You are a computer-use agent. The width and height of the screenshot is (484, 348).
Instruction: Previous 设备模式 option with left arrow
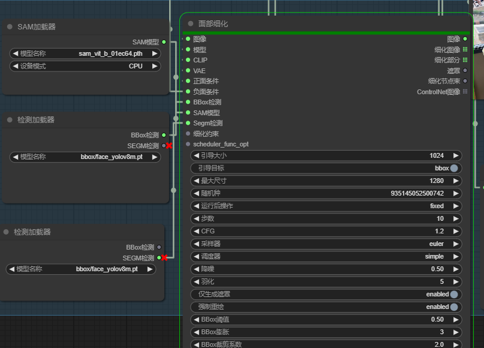(16, 66)
